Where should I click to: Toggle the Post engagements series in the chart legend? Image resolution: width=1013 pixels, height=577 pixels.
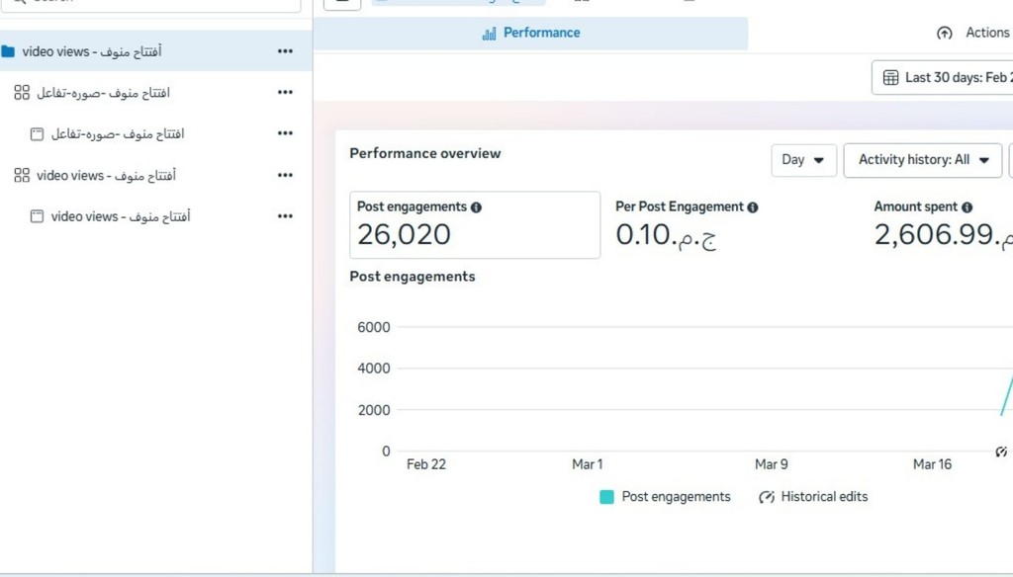tap(676, 497)
